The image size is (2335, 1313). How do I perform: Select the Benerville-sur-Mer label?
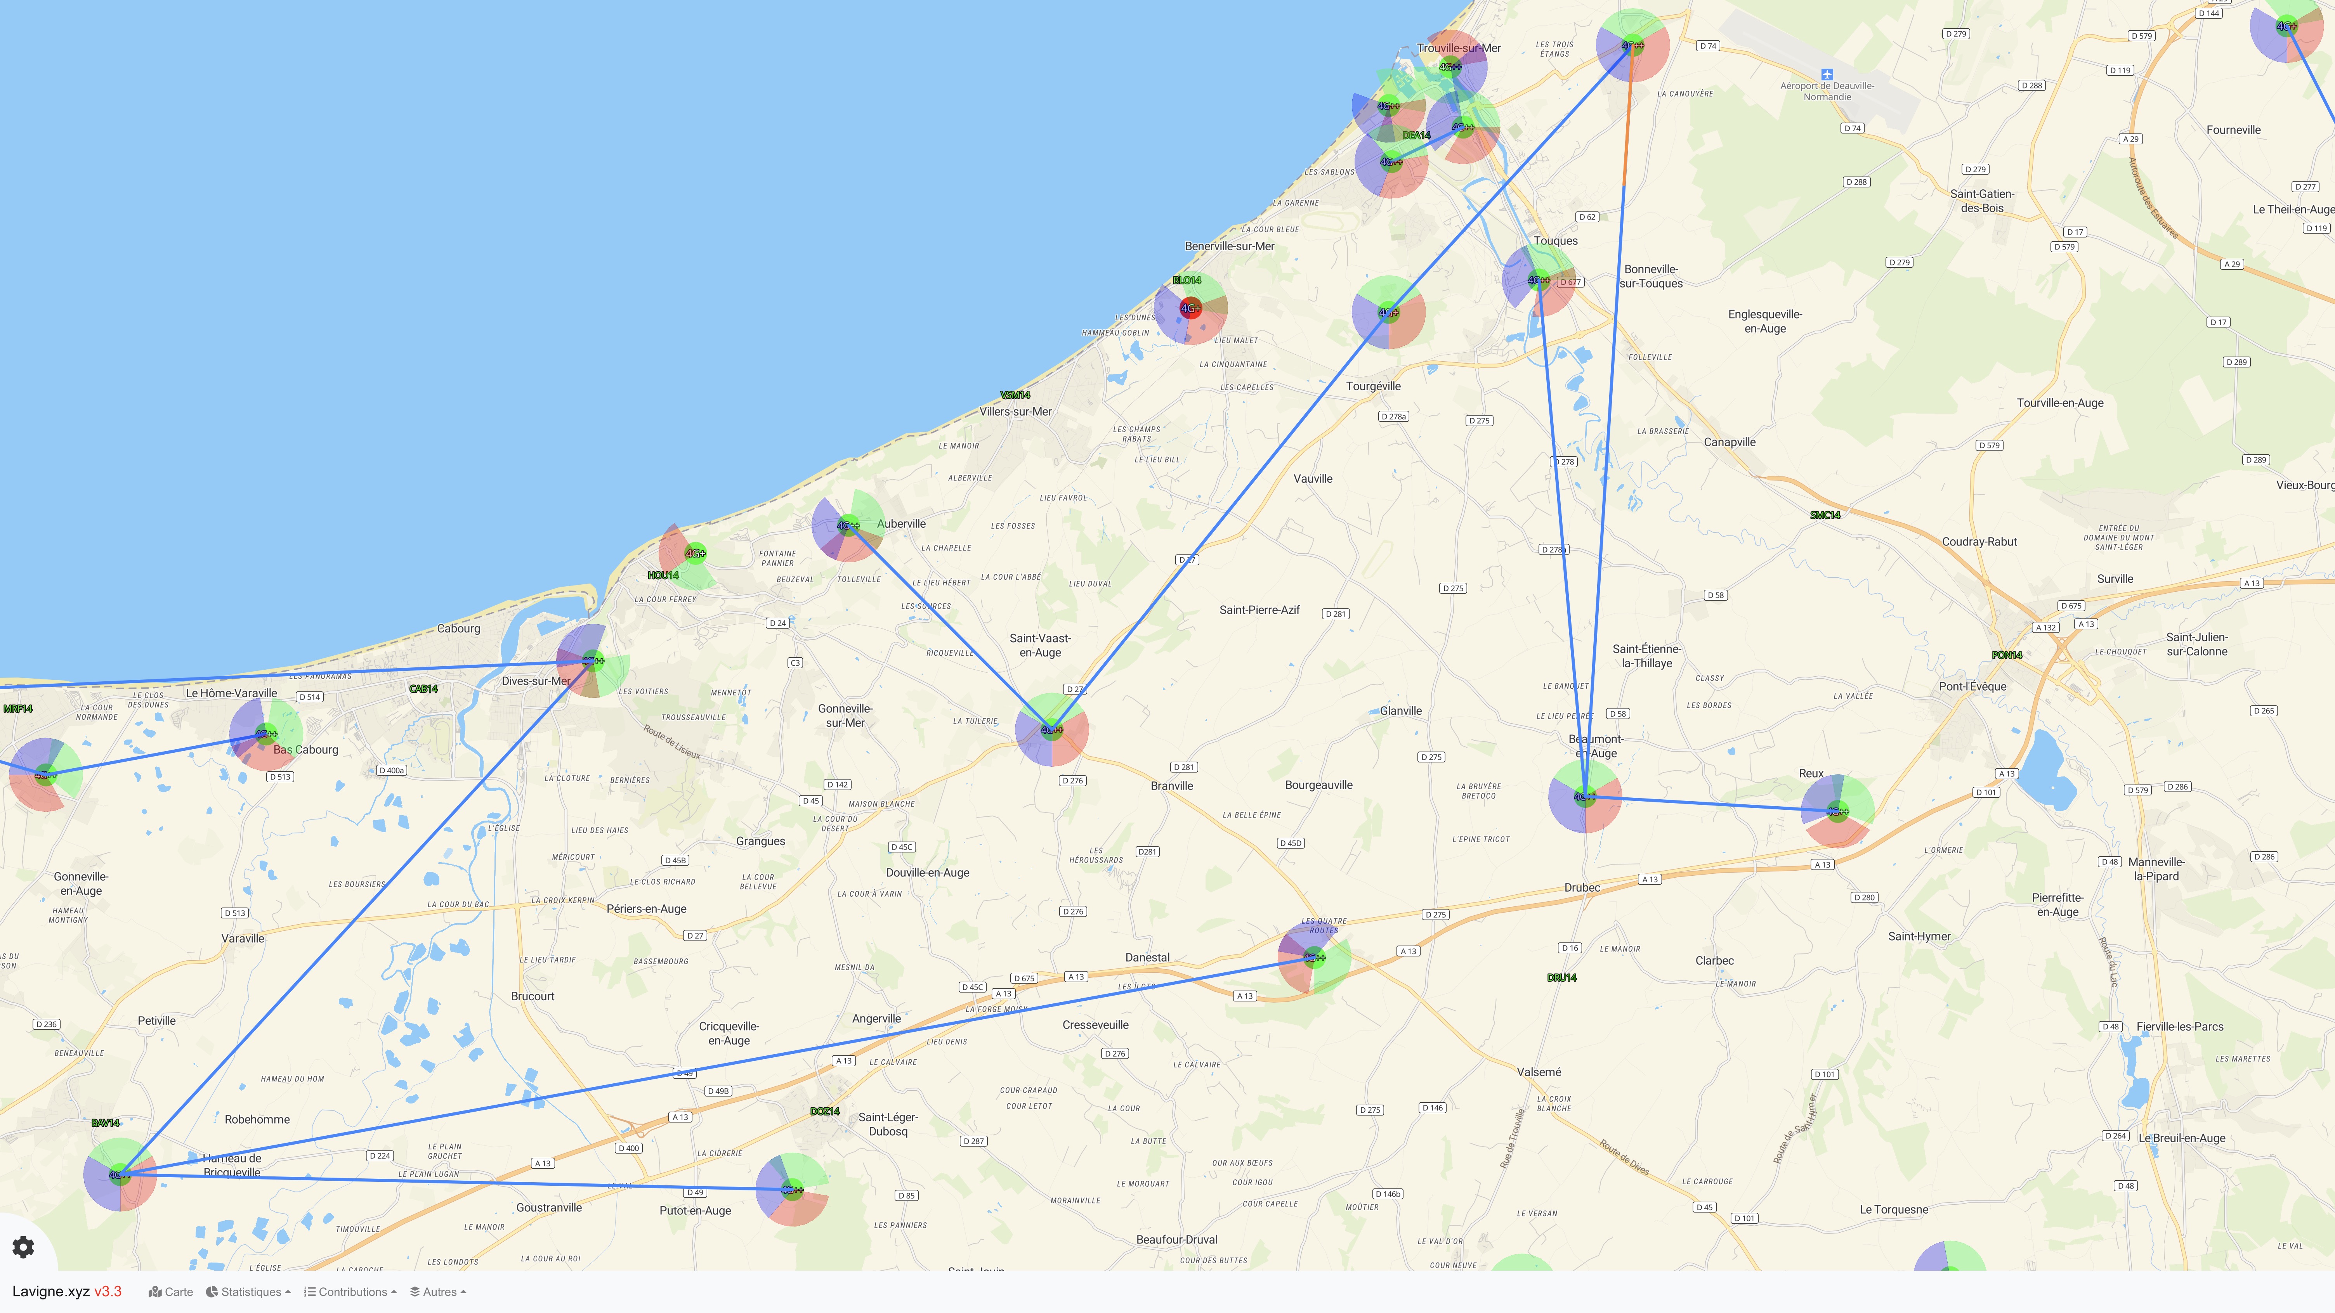pyautogui.click(x=1230, y=246)
